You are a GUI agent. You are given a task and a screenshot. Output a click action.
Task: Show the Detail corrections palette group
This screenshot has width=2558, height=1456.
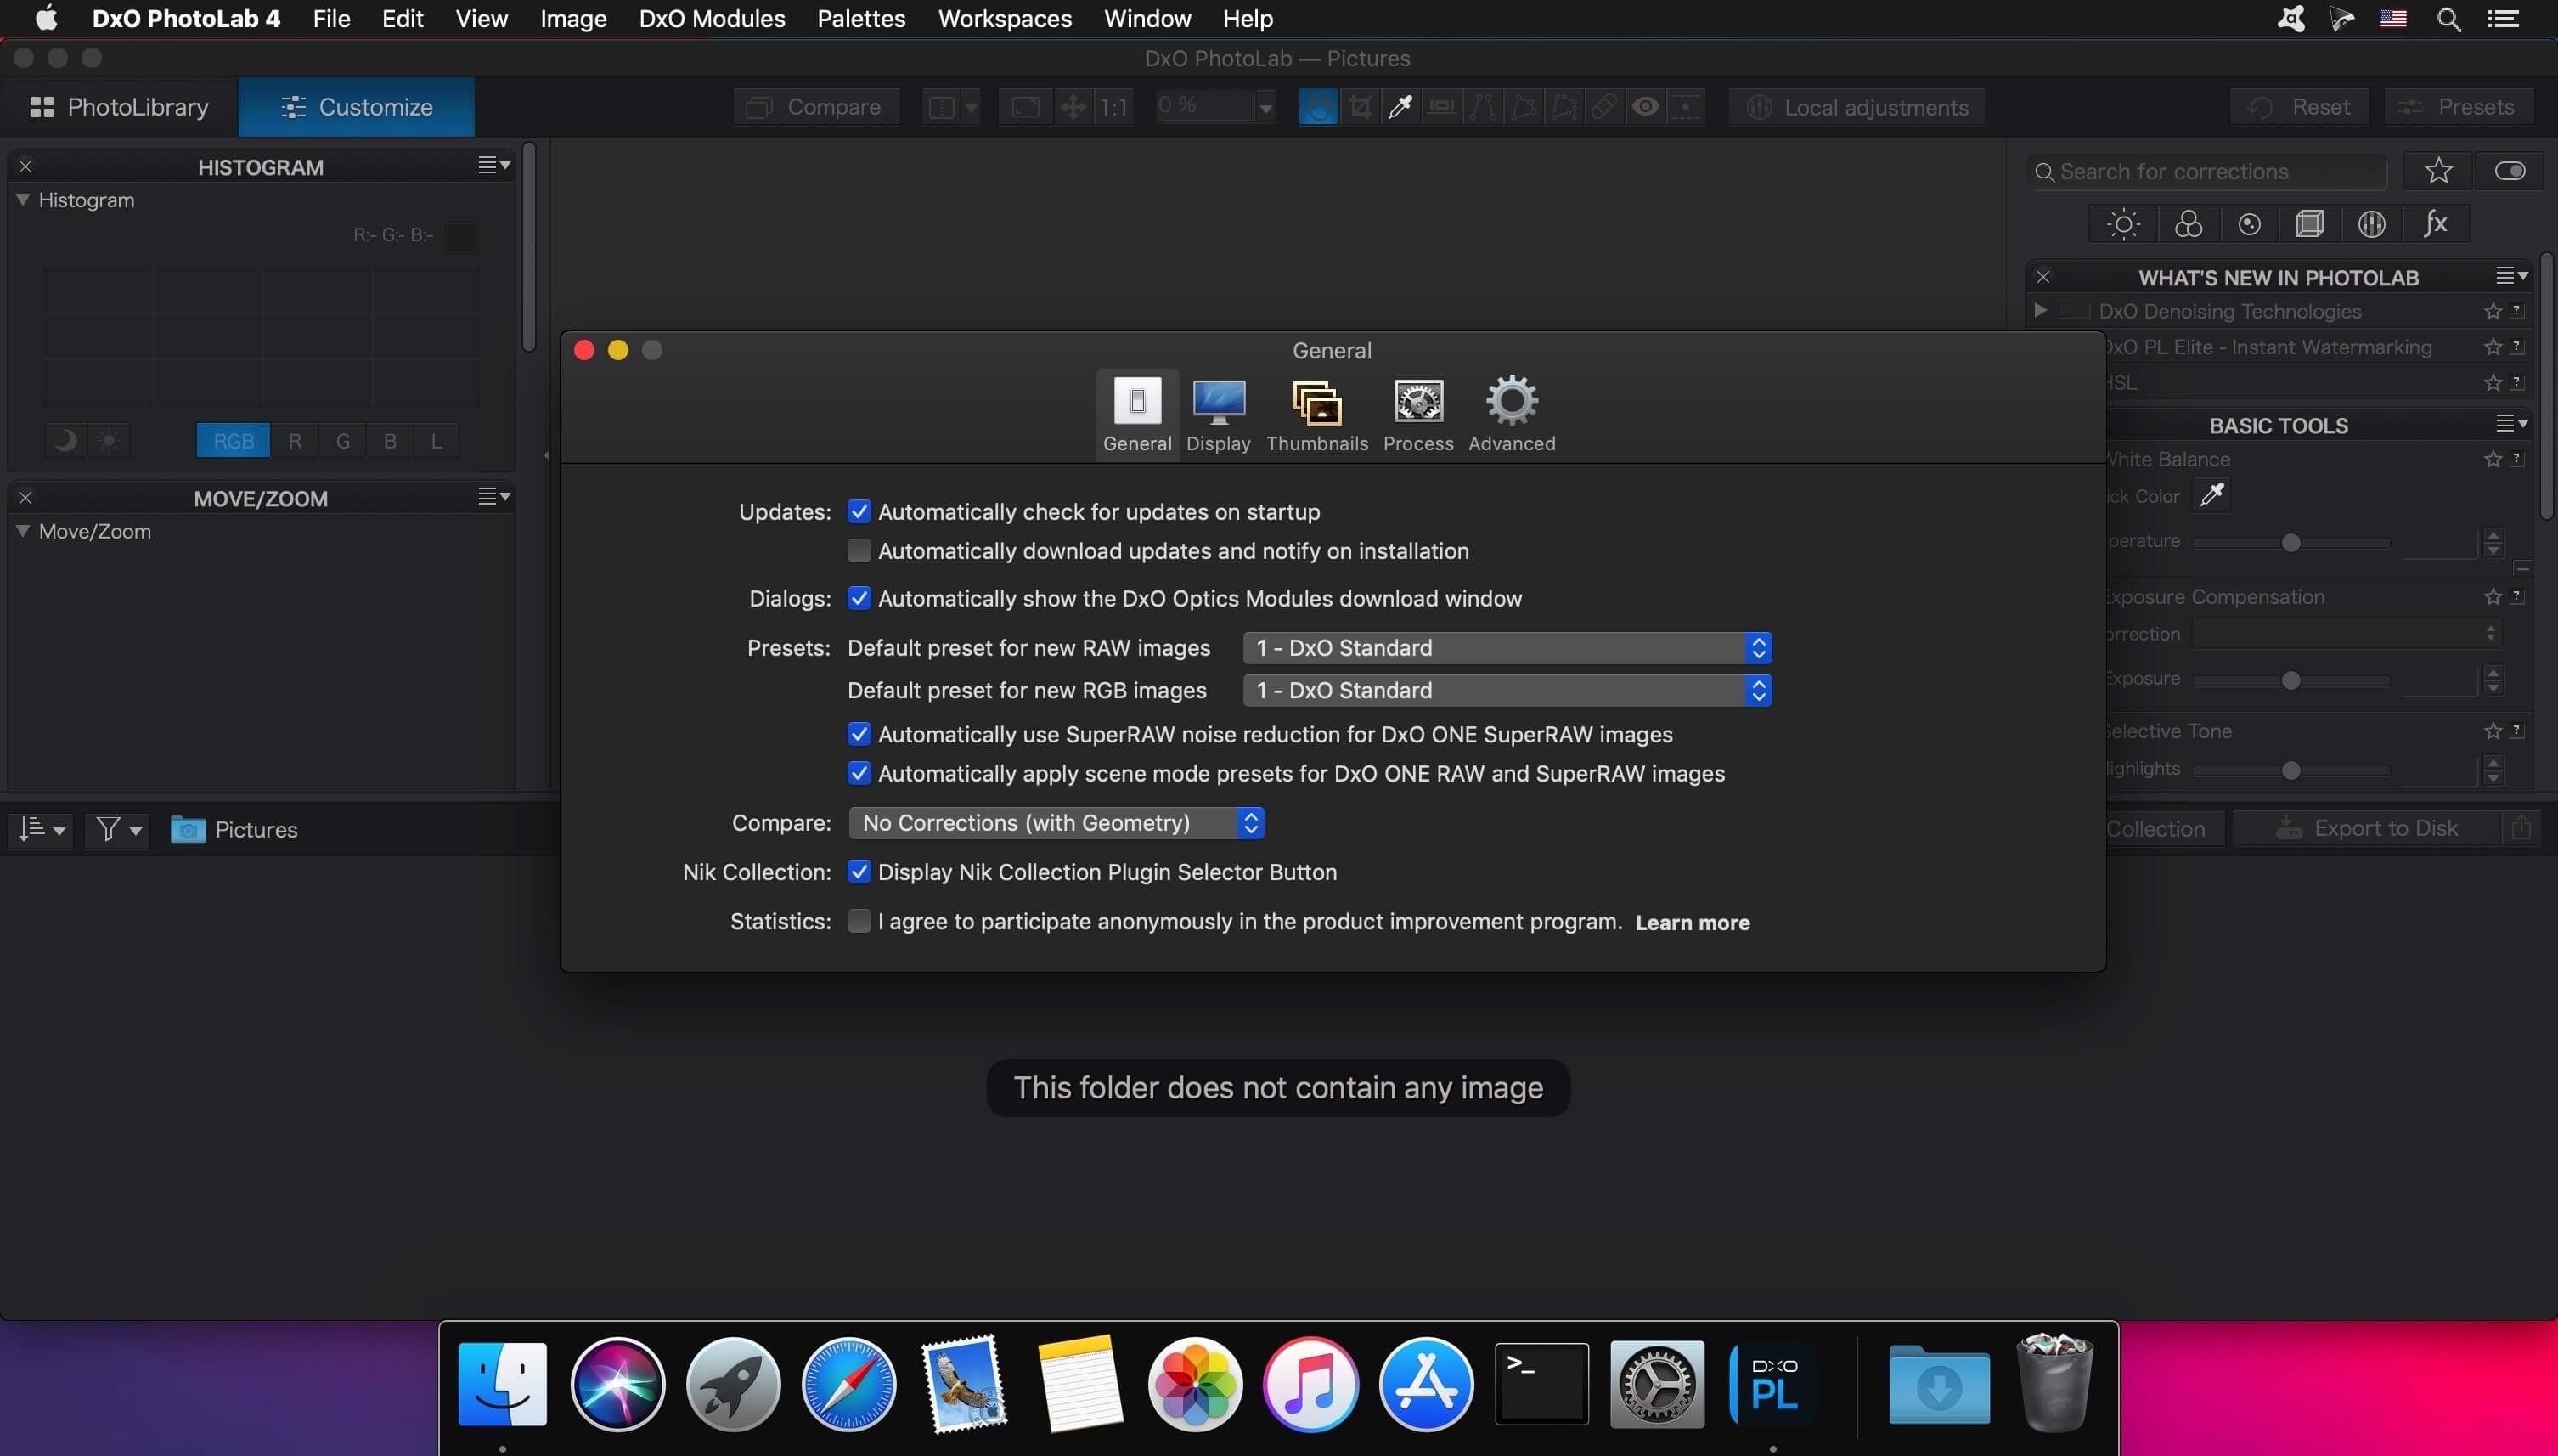click(2249, 224)
